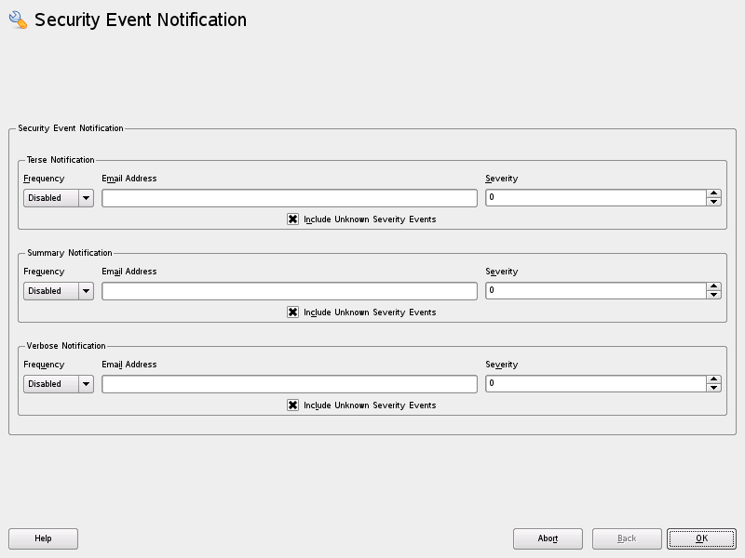Click the wrench icon beside the dialog title
745x558 pixels.
click(17, 19)
